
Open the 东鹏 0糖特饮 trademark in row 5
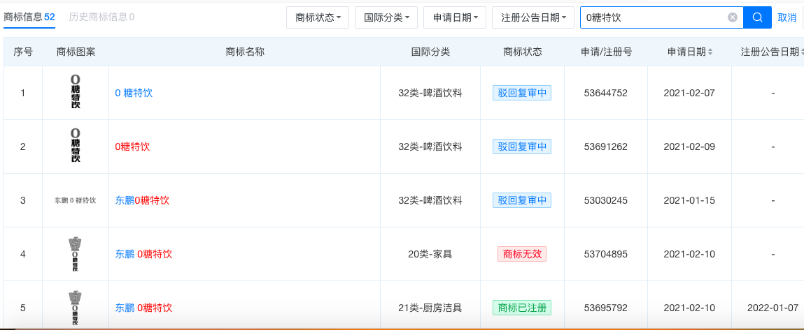(x=143, y=308)
